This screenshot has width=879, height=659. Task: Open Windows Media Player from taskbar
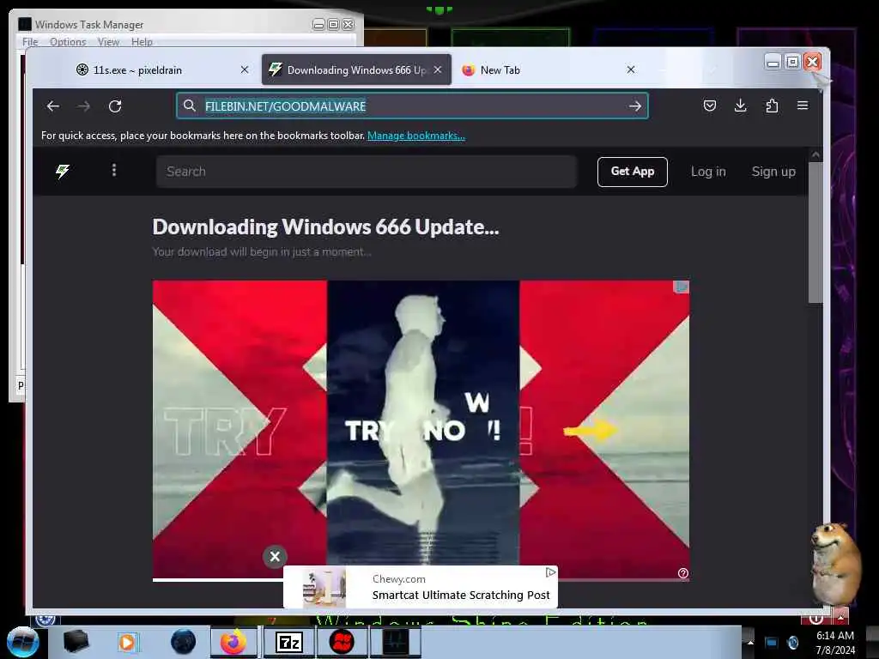tap(127, 642)
